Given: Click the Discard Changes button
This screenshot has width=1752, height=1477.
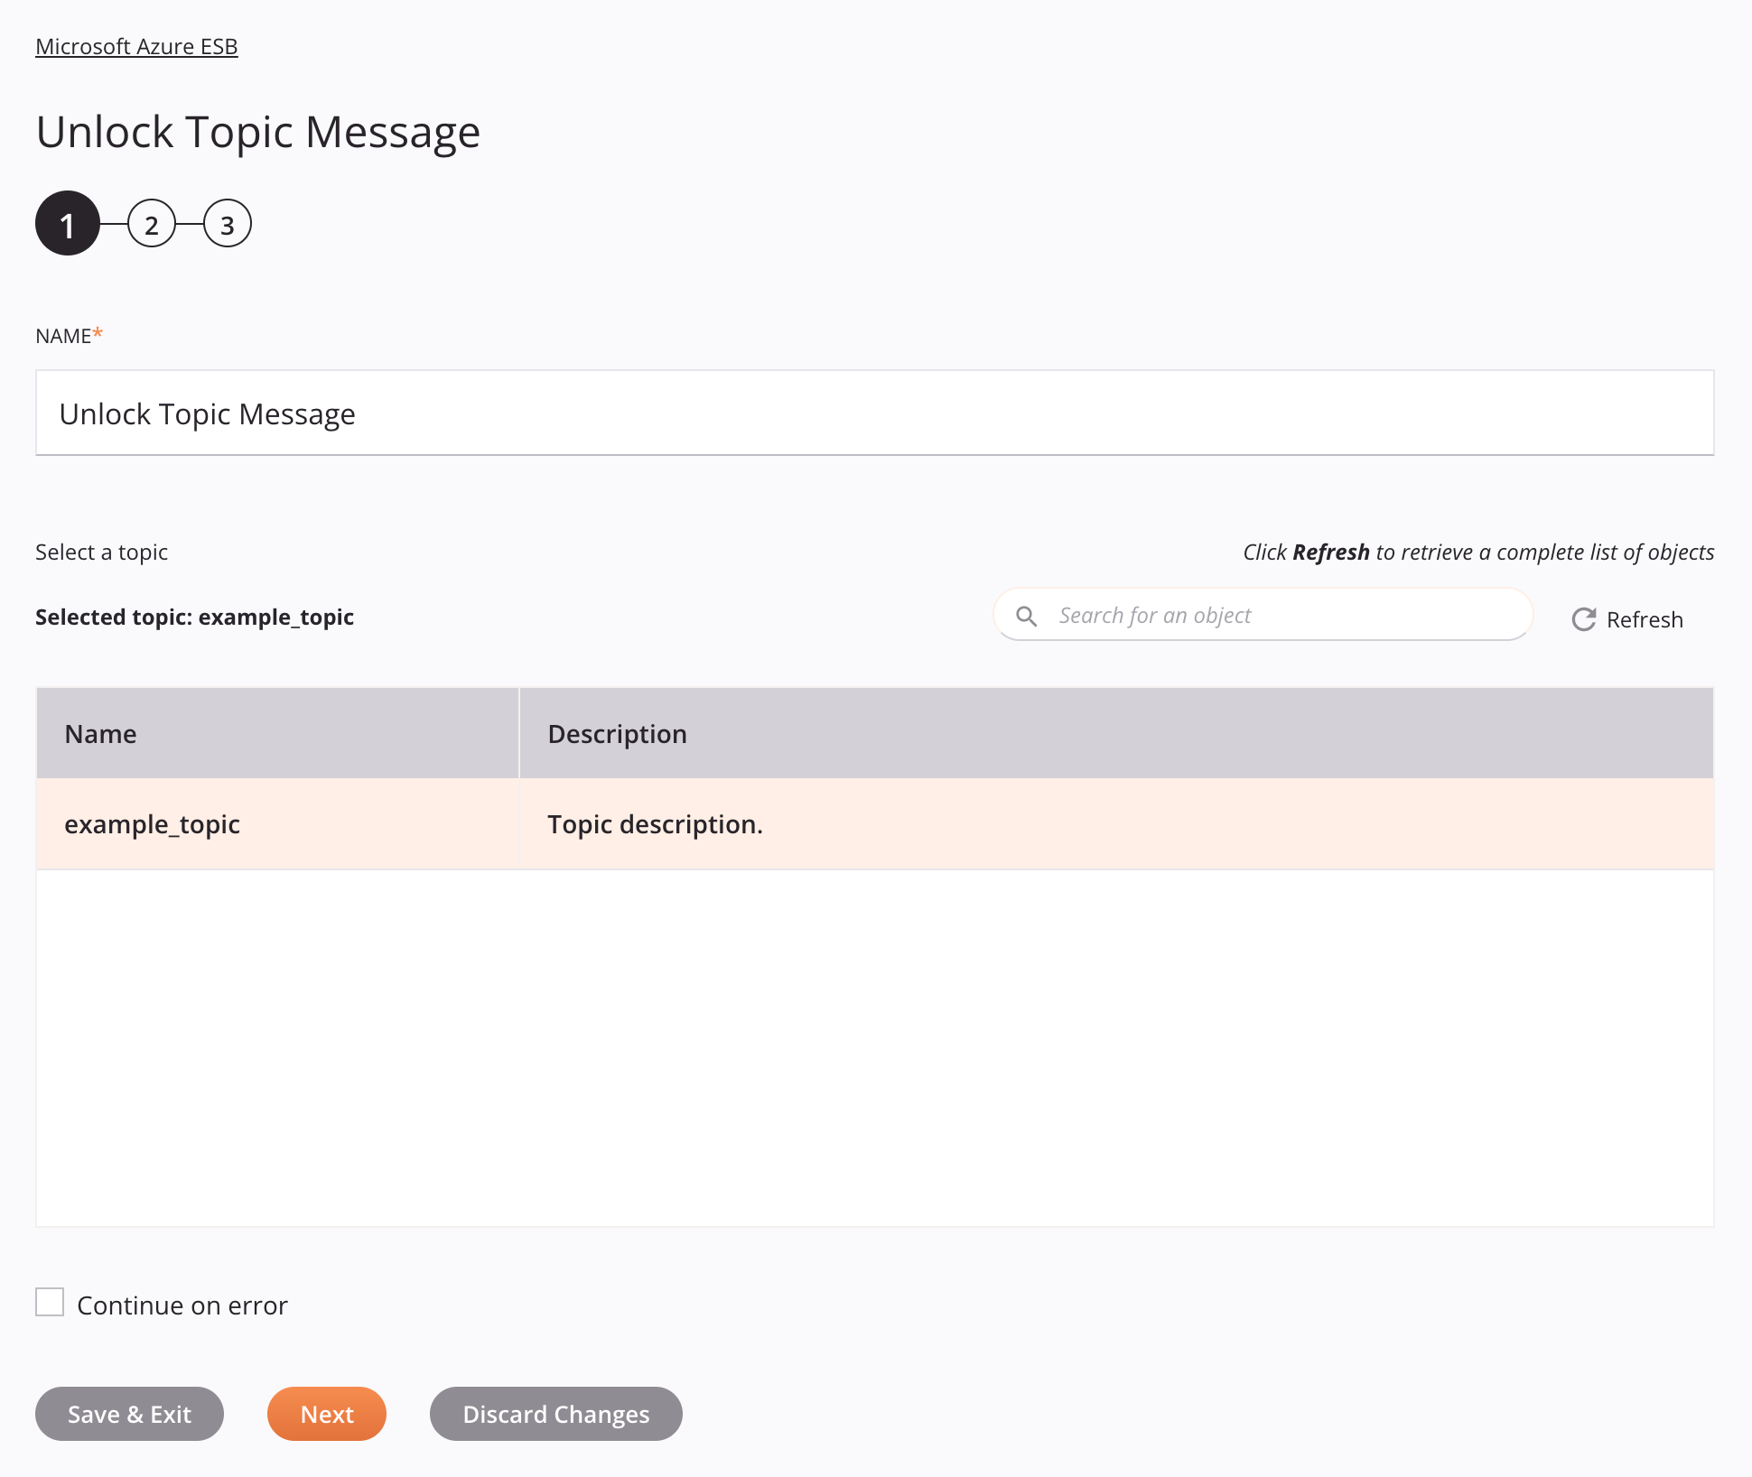Looking at the screenshot, I should [555, 1414].
